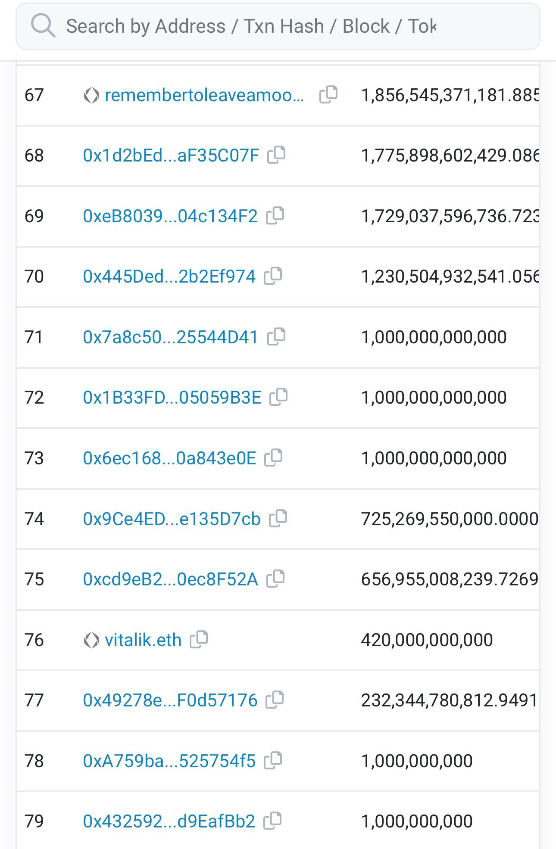Screen dimensions: 556x849
Task: Open vitalik.eth holder link
Action: pyautogui.click(x=143, y=640)
